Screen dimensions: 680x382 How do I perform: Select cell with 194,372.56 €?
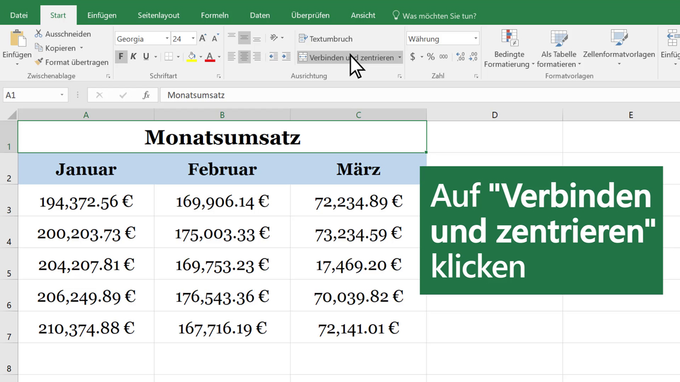(86, 201)
